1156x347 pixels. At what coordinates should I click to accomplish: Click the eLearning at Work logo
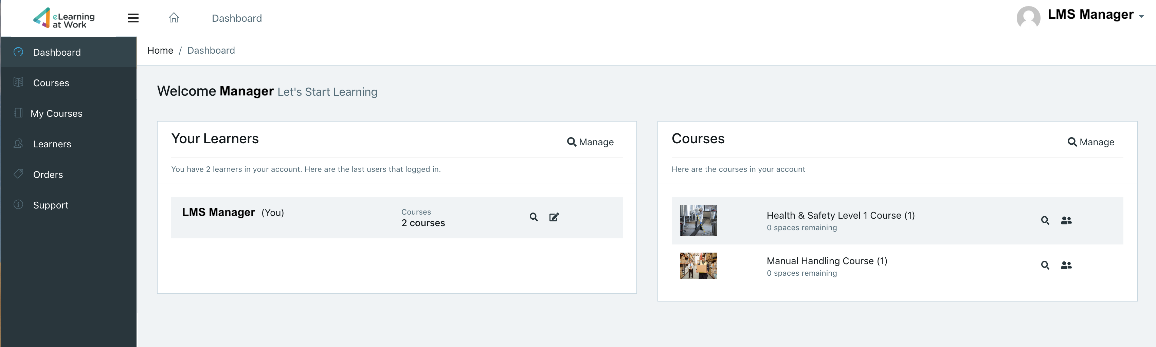coord(64,18)
